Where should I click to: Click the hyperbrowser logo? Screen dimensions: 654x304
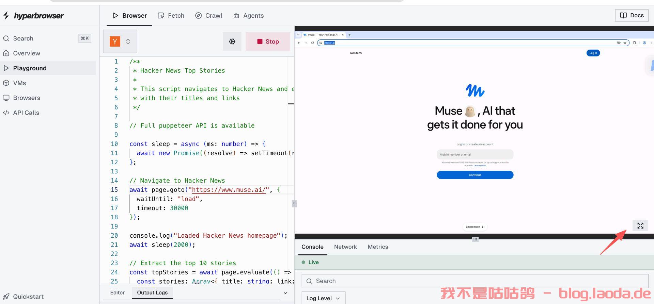tap(33, 16)
